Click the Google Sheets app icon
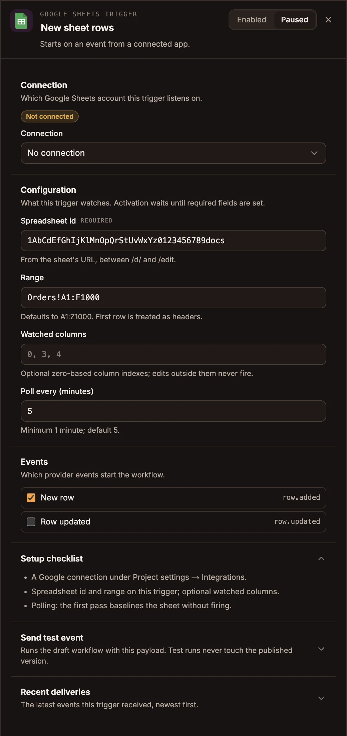Viewport: 347px width, 736px height. 21,21
